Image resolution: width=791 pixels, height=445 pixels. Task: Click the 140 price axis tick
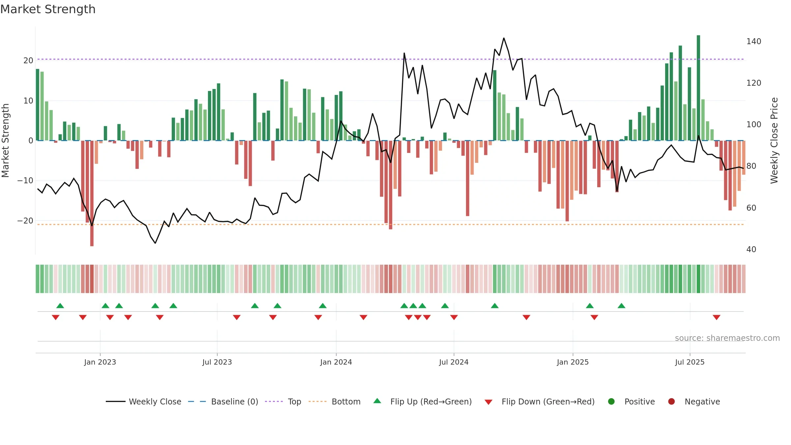pos(754,42)
